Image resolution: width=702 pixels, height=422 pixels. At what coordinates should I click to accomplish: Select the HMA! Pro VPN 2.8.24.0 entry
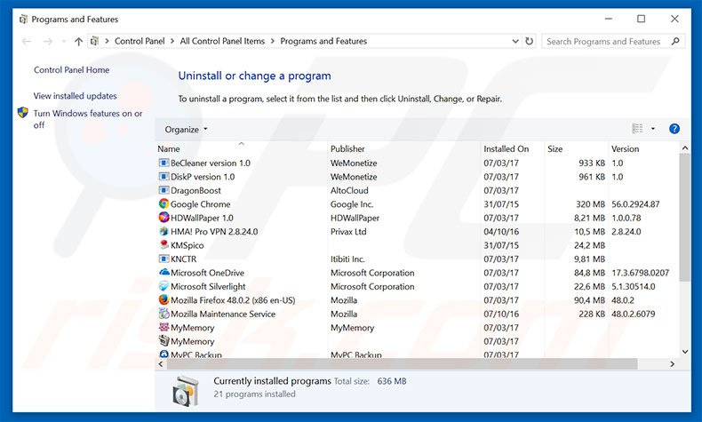coord(214,231)
